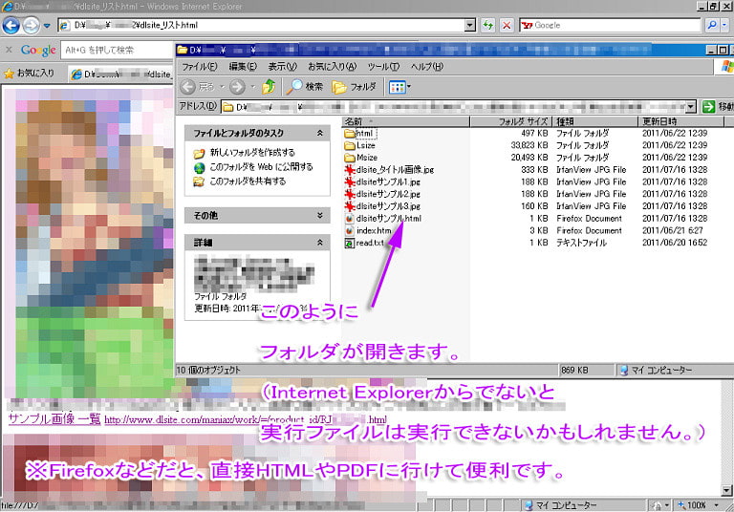Select dlsiteサンプル2.jpg file icon
734x512 pixels.
tap(349, 194)
